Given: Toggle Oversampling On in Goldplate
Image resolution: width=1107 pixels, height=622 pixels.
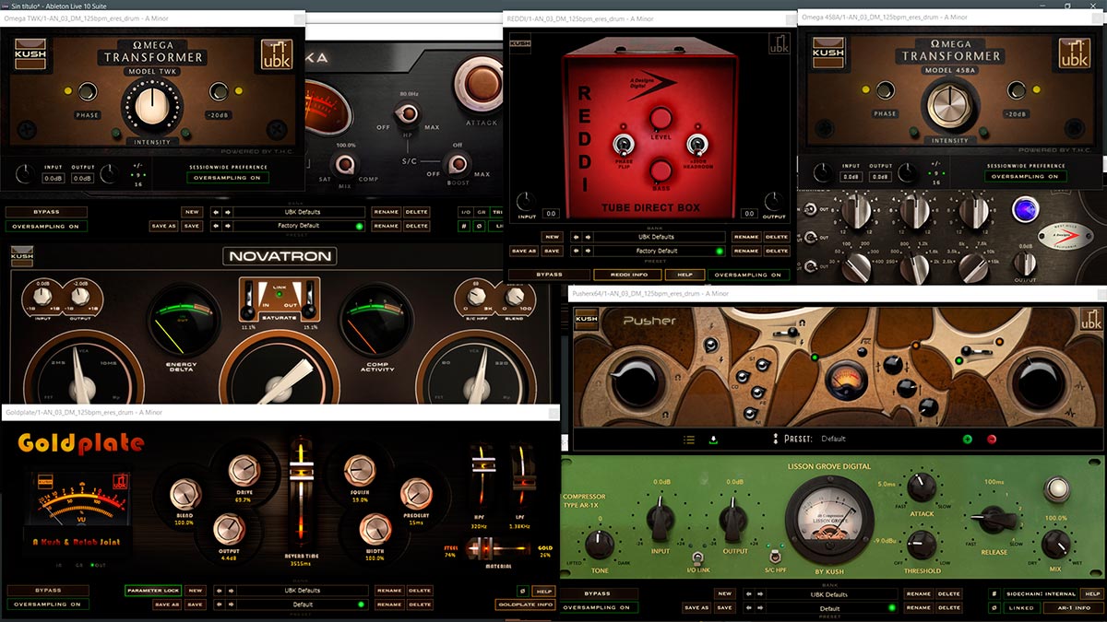Looking at the screenshot, I should (46, 604).
